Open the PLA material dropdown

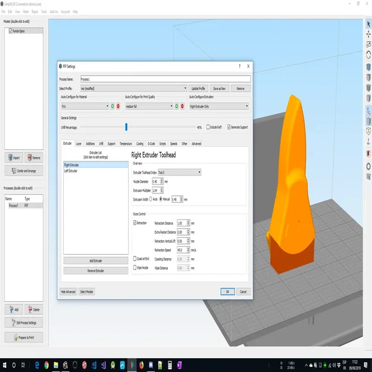[85, 107]
